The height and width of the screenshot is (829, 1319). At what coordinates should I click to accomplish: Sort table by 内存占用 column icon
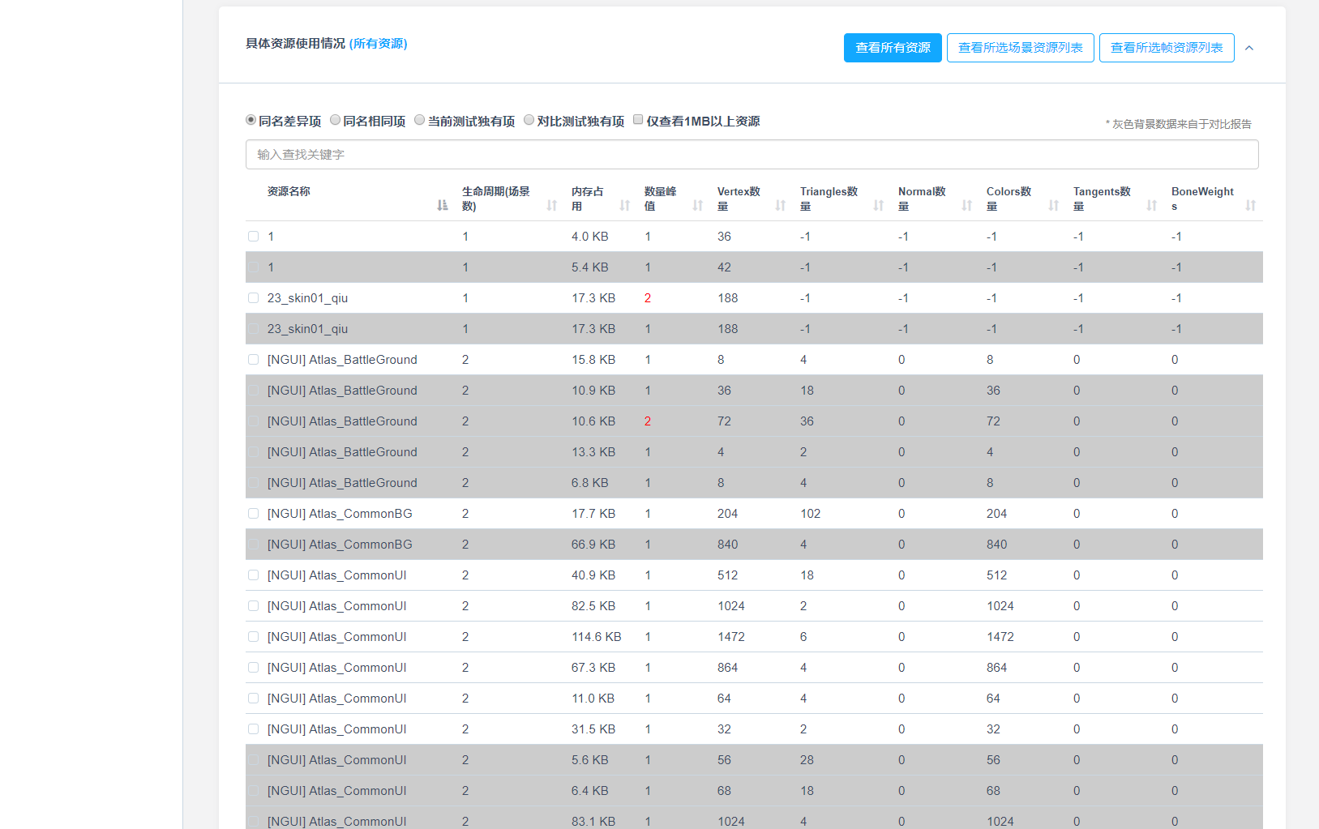(625, 205)
